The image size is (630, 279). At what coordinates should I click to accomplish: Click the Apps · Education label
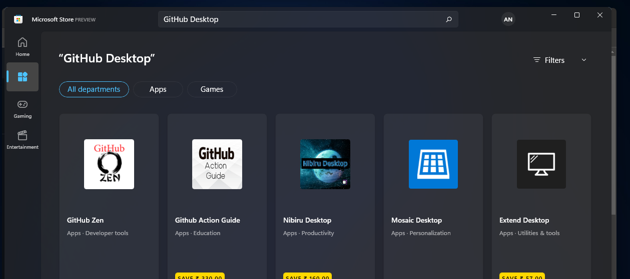pyautogui.click(x=198, y=233)
